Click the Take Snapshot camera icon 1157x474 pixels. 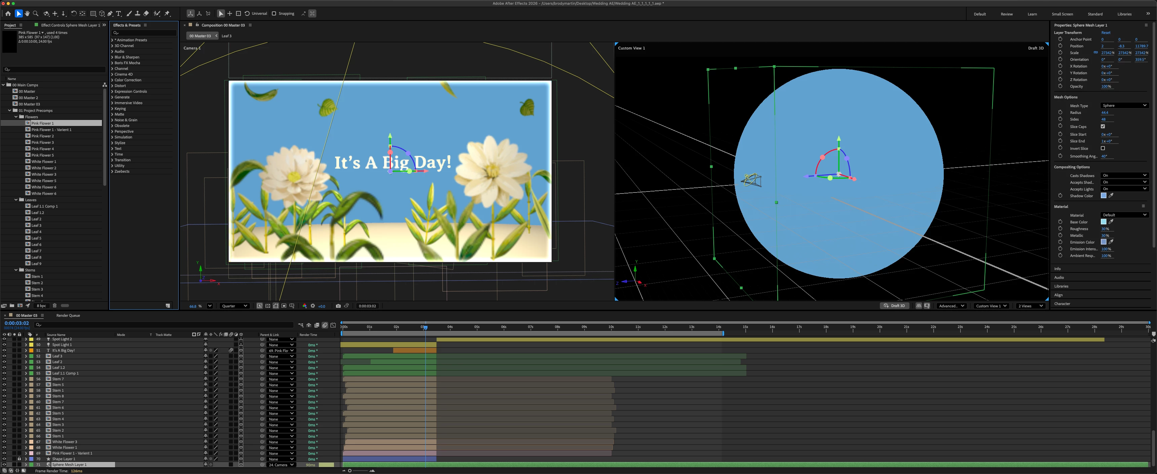coord(338,306)
